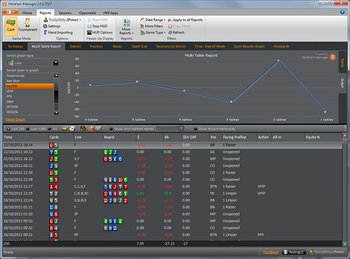Click Apply to all Reports

coord(186,20)
